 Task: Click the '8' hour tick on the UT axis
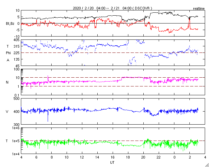[52, 158]
